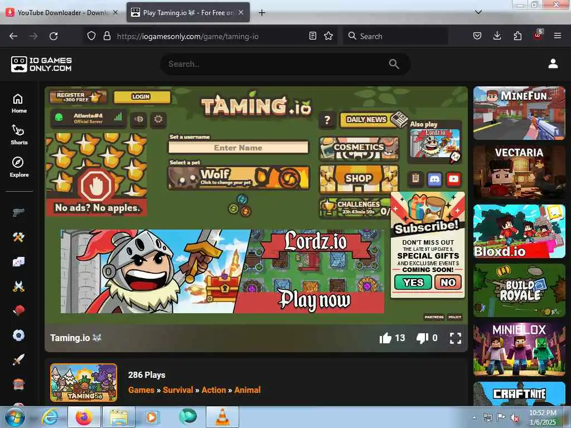Viewport: 571px width, 428px height.
Task: Click the IO Games Only logo
Action: (41, 64)
